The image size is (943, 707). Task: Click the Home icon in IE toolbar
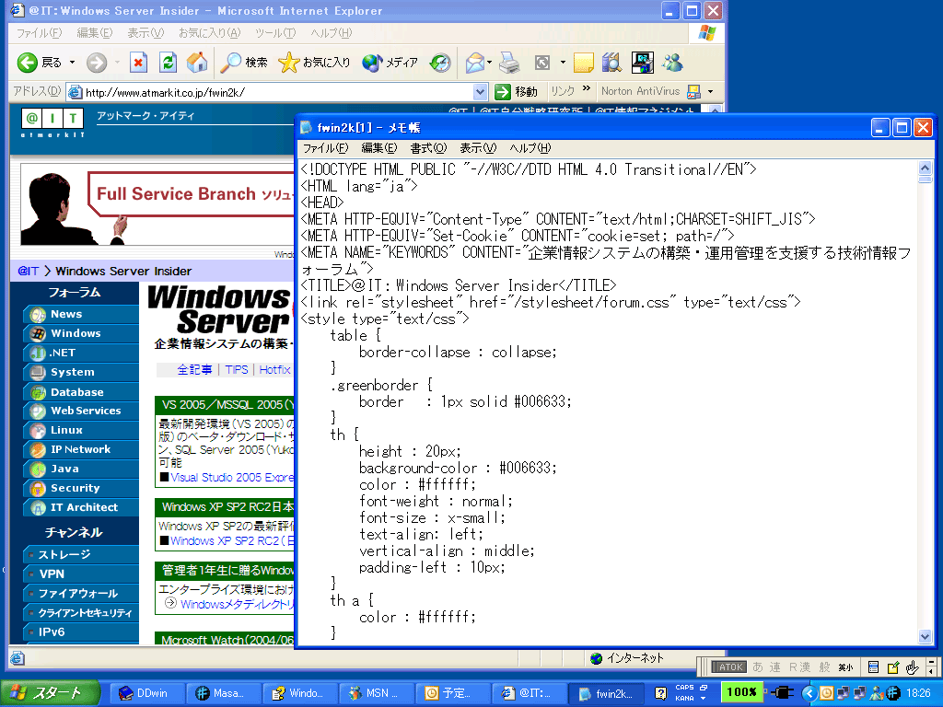tap(197, 62)
